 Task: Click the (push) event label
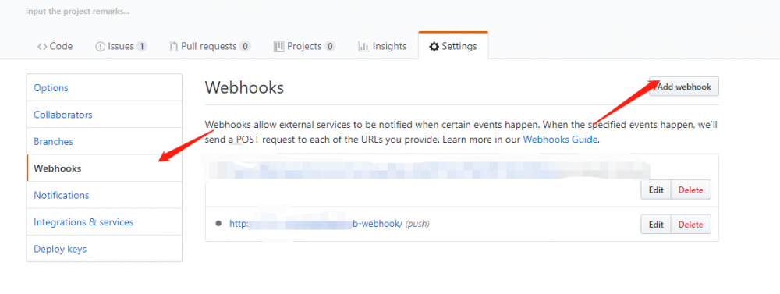click(x=417, y=224)
